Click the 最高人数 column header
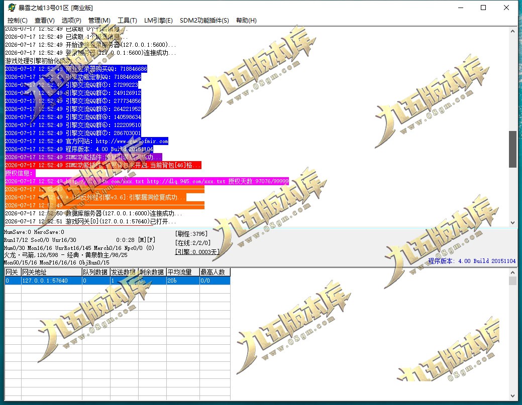Viewport: 522px width, 405px height. click(x=215, y=272)
